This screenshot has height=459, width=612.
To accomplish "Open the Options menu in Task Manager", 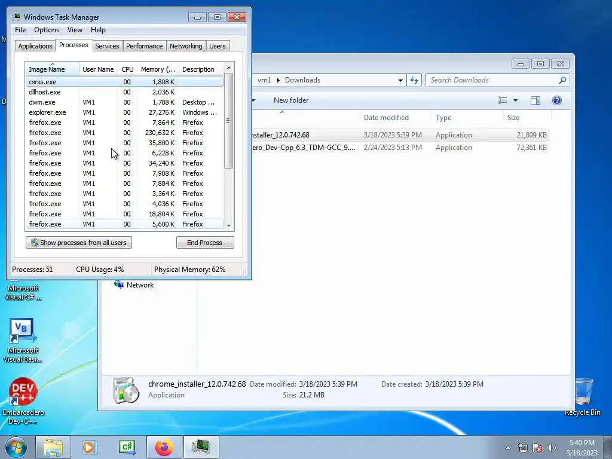I will tap(47, 30).
